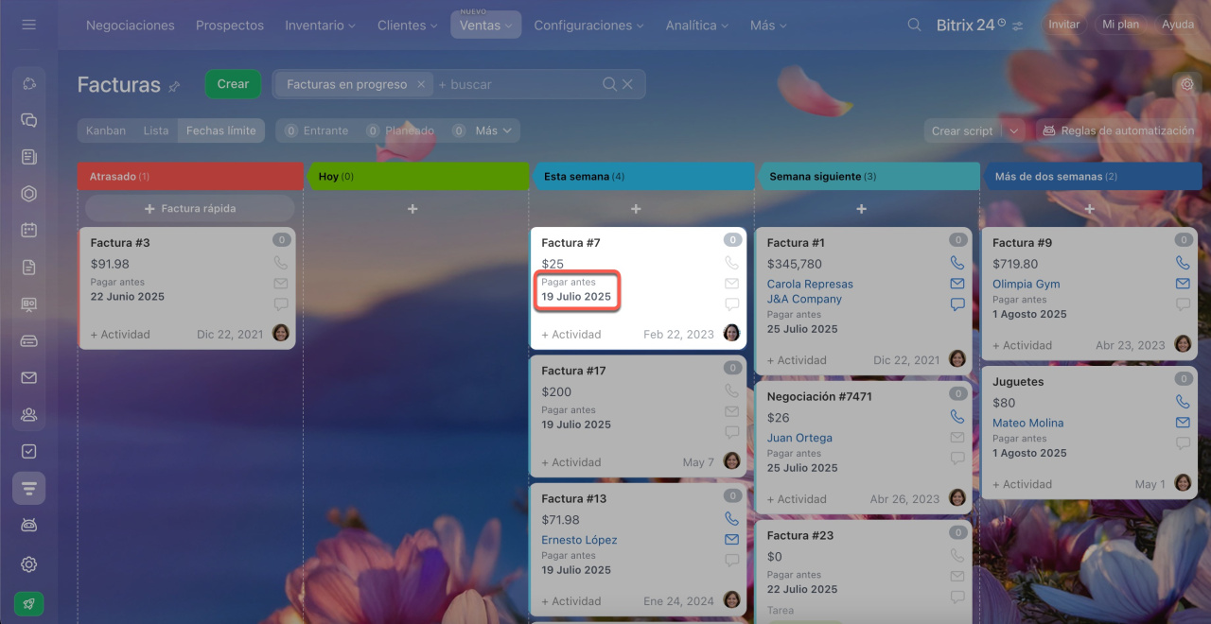The width and height of the screenshot is (1211, 624).
Task: Add Actividad on Factura #17 card
Action: 571,462
